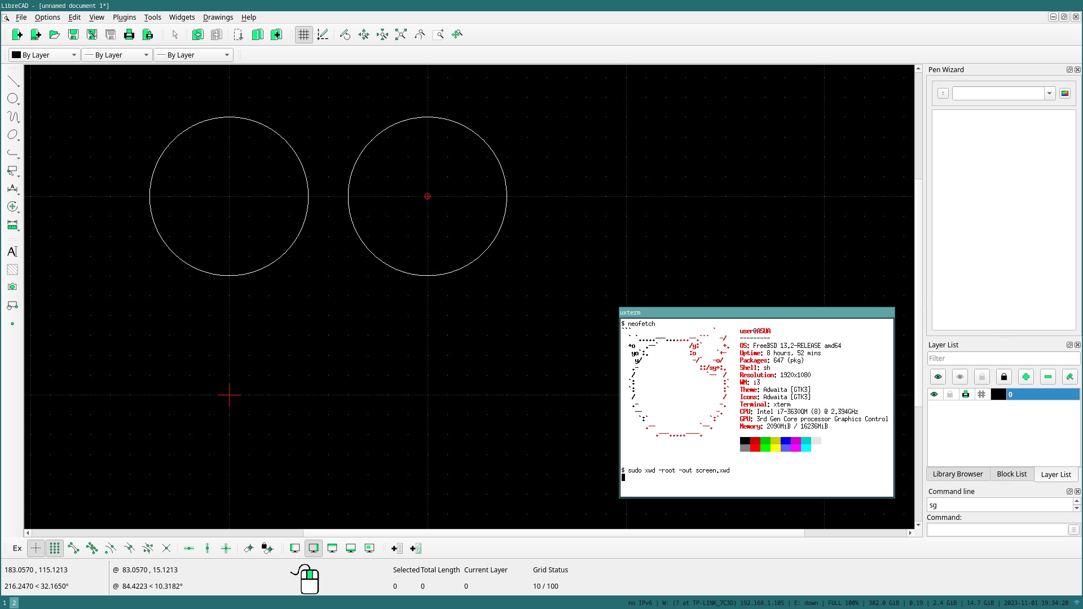
Task: Click the Copy icon in the toolbar
Action: click(257, 35)
